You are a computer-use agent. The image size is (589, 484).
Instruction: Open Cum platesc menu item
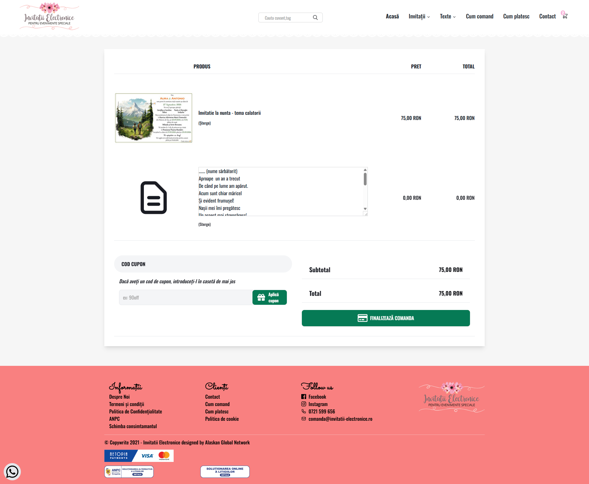coord(516,17)
